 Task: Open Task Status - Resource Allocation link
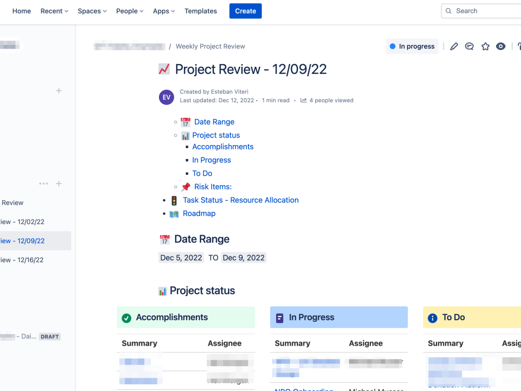point(241,200)
